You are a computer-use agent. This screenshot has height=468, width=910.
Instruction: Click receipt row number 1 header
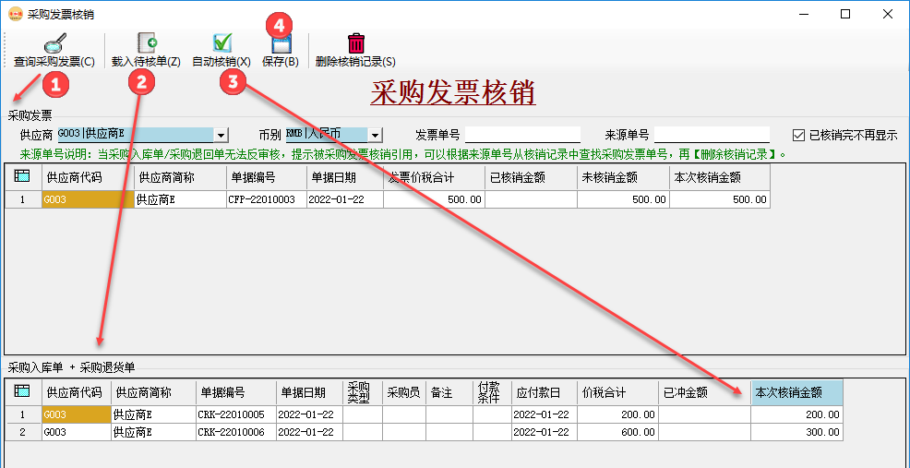(23, 414)
